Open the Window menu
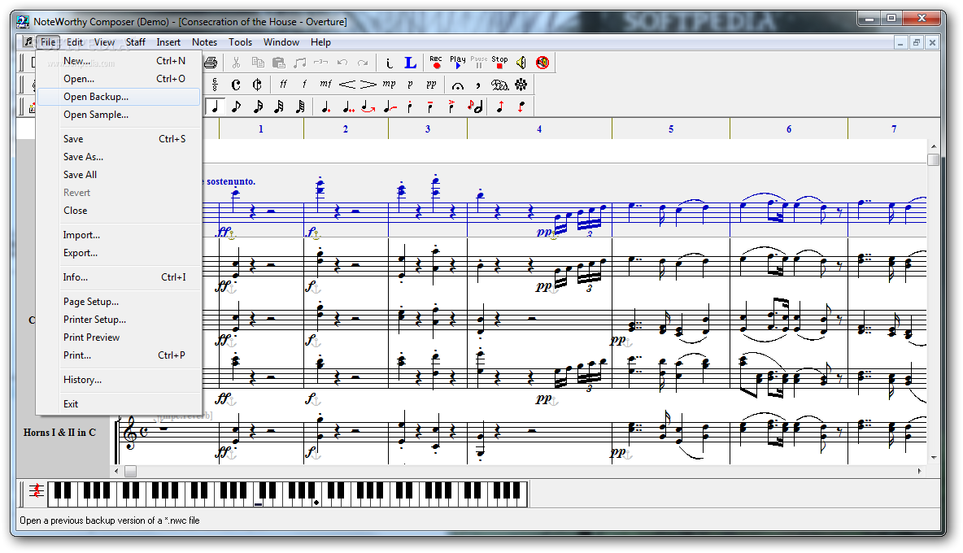Image resolution: width=963 pixels, height=553 pixels. point(281,42)
